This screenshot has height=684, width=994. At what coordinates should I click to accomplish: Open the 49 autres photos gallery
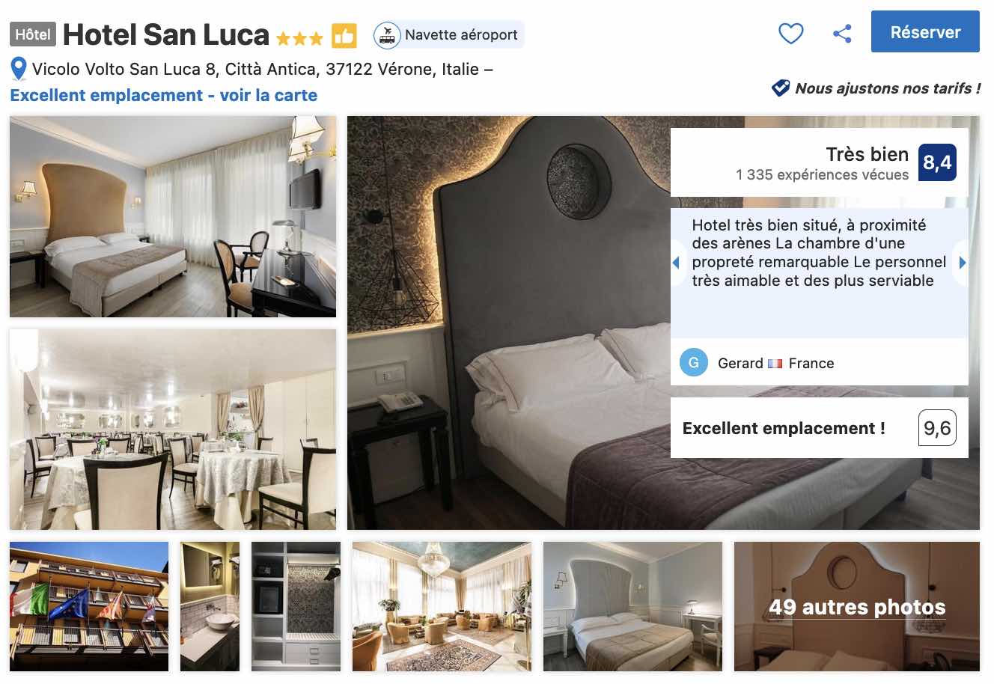coord(857,606)
